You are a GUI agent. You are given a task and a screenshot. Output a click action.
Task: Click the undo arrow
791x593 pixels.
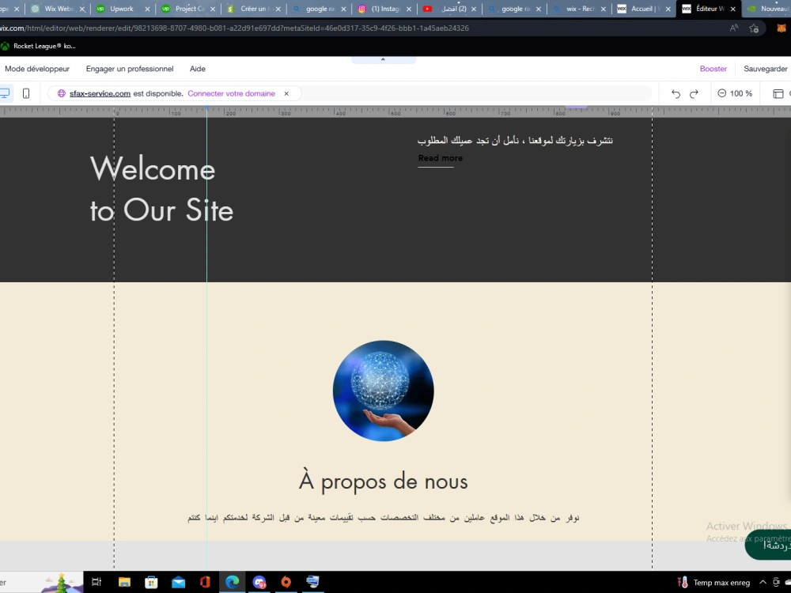(676, 94)
